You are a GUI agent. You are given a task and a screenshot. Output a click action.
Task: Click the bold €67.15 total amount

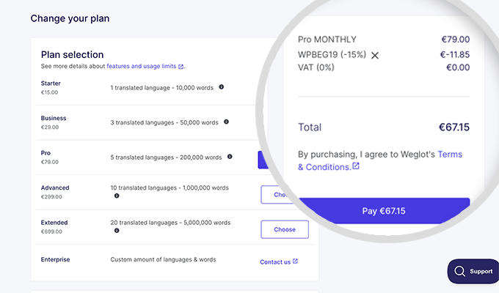454,127
